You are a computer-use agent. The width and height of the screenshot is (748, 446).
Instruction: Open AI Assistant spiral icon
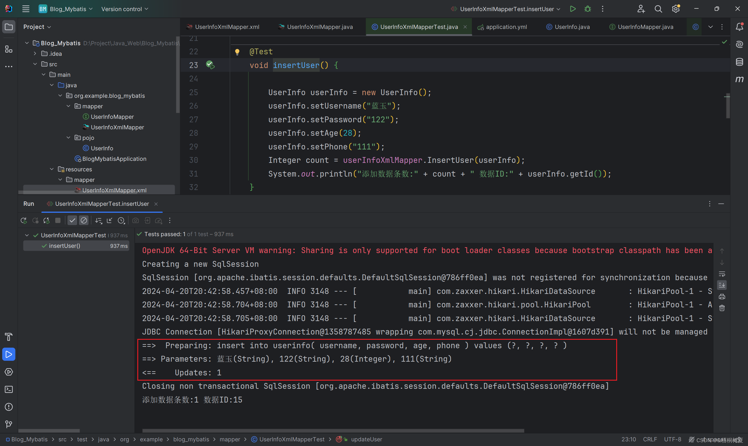click(739, 44)
